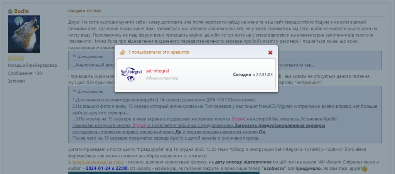Click the bold 'Загрузить предустановленные серверы' text
The width and height of the screenshot is (395, 174).
point(280,125)
